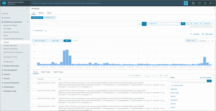Toggle to Compare Logs mode

click(49, 18)
